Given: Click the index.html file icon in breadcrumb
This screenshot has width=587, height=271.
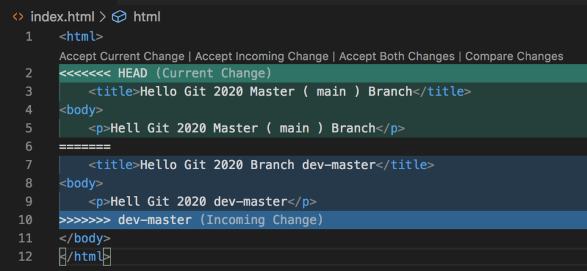Looking at the screenshot, I should coord(18,17).
